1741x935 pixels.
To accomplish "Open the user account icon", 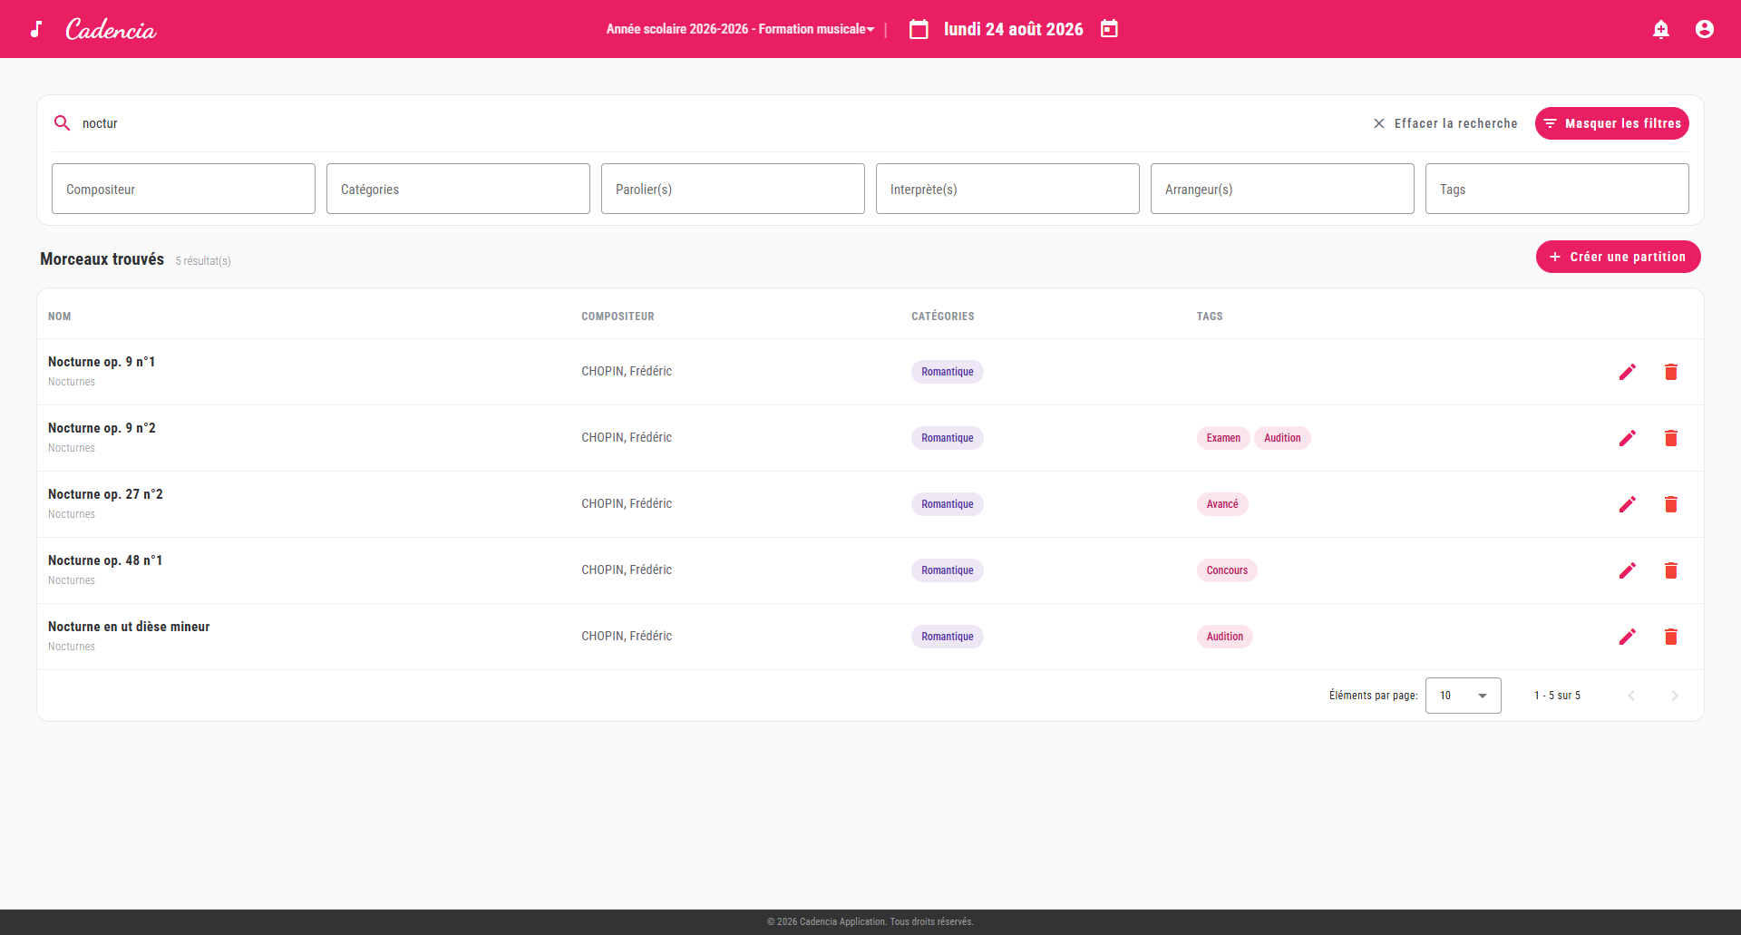I will [1705, 29].
